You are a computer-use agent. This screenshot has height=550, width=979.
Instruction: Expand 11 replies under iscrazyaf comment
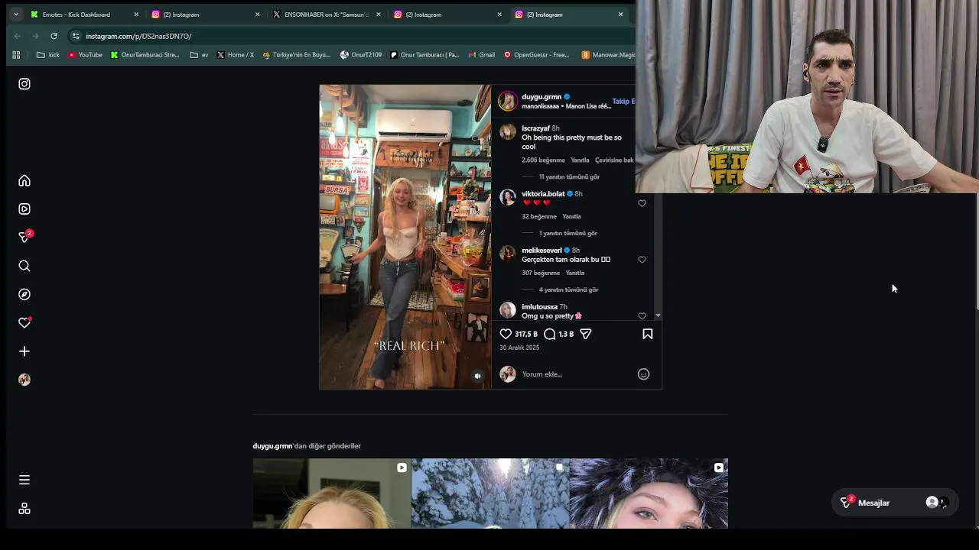(569, 177)
